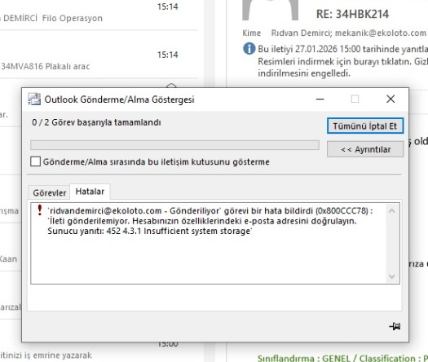Screen dimensions: 428x362
Task: Select the Hatalar tab
Action: (x=90, y=192)
